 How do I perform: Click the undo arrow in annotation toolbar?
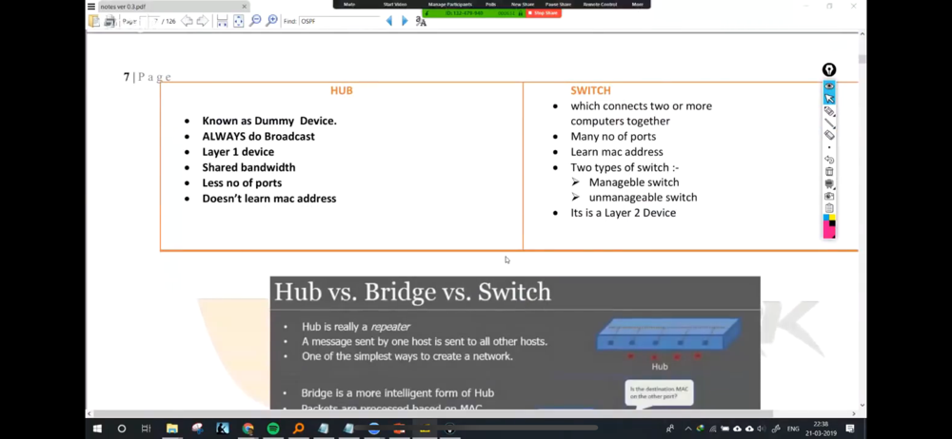pos(829,160)
